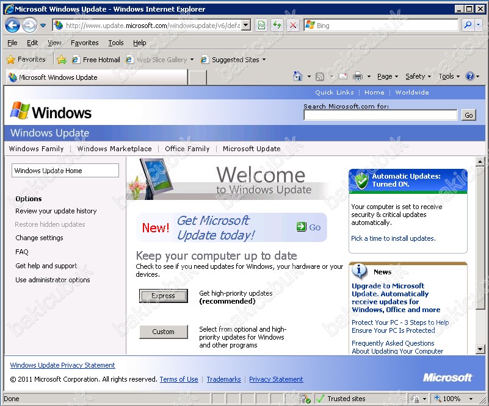Open a new blank tab

point(198,77)
